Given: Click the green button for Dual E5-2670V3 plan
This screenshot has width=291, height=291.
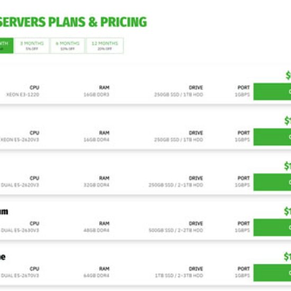Looking at the screenshot, I should coord(272,273).
